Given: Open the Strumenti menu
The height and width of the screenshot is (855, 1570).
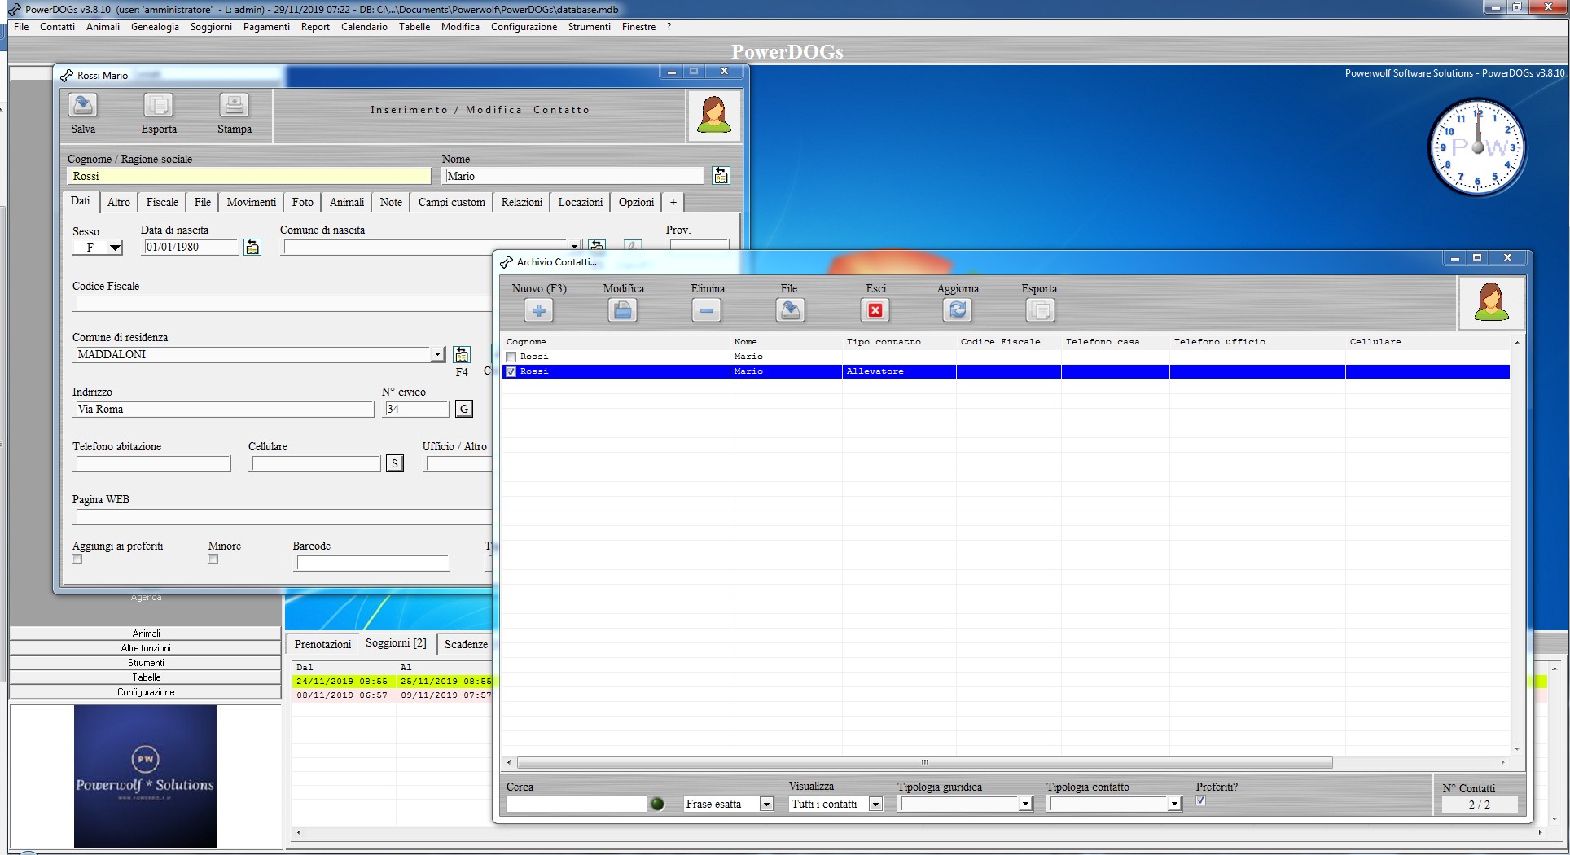Looking at the screenshot, I should tap(589, 27).
